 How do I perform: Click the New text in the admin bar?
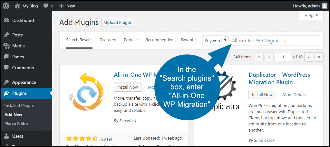(71, 6)
